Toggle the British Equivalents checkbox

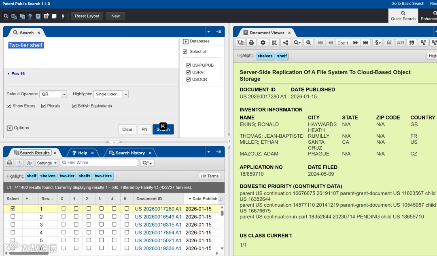[74, 106]
